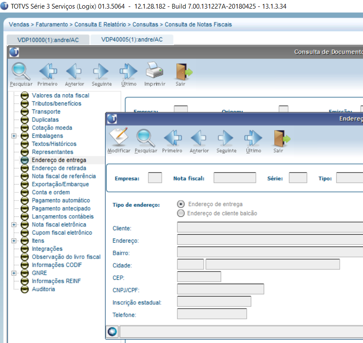Image resolution: width=363 pixels, height=343 pixels.
Task: Open the Endereço de retirada tree item
Action: (x=59, y=168)
